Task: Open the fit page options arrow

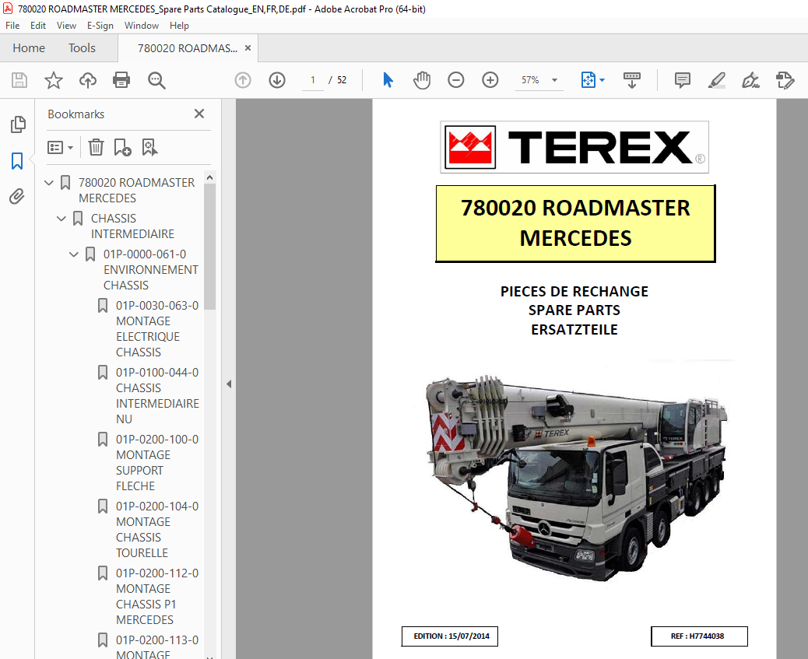Action: [602, 80]
